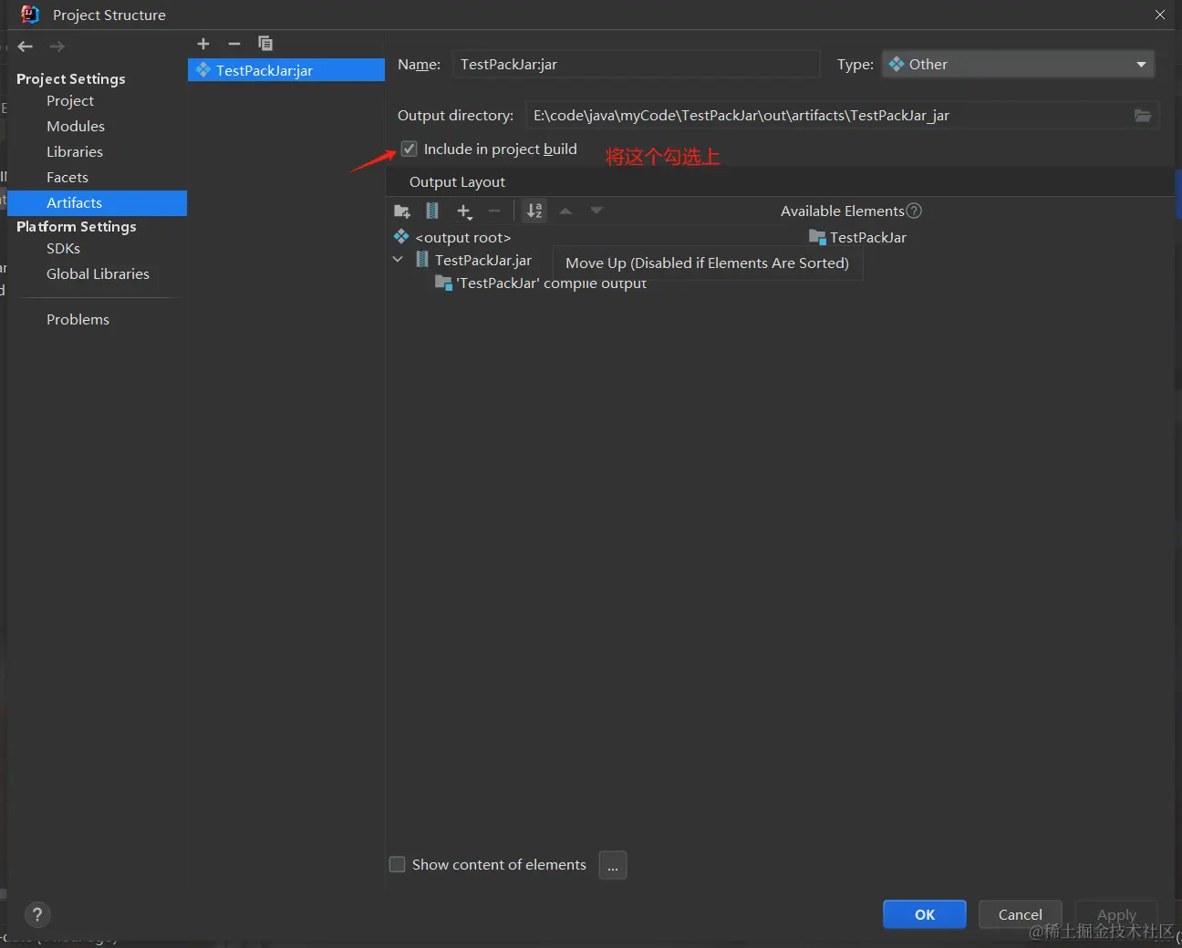Click the Cancel button
1182x948 pixels.
click(1020, 914)
